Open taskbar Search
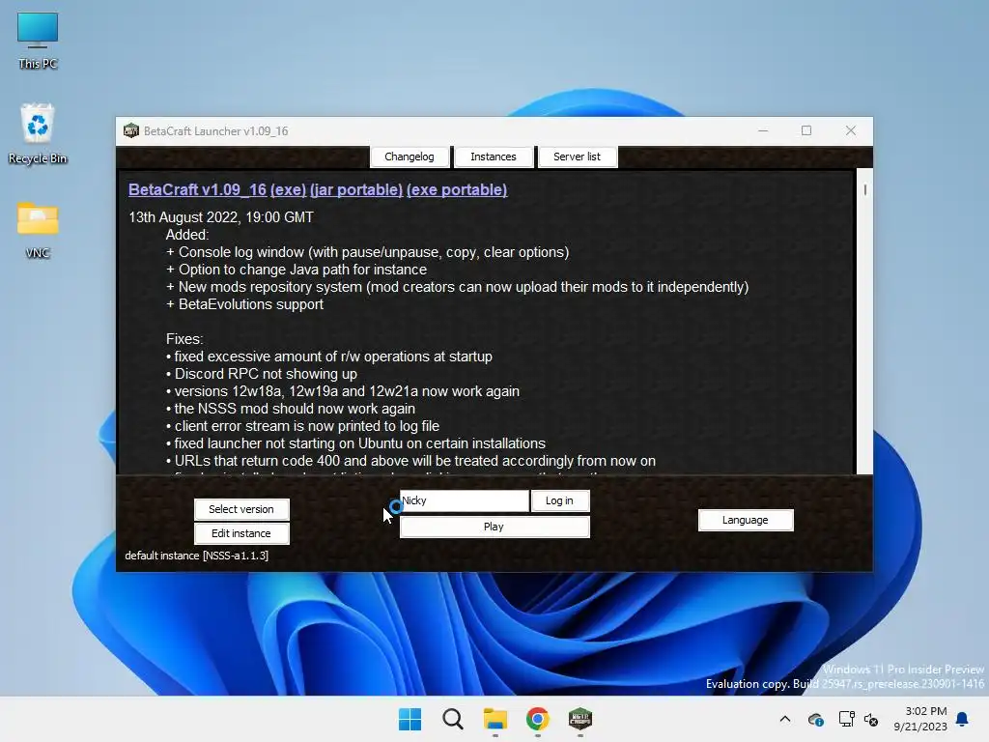The image size is (989, 742). (x=453, y=719)
